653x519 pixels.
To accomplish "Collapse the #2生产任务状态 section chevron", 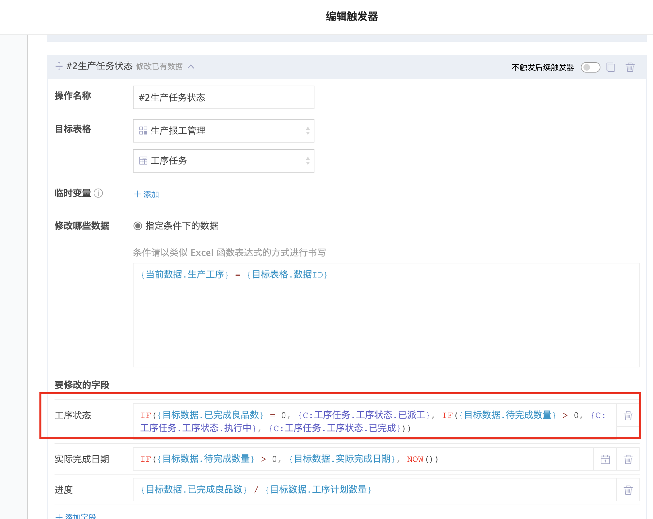I will pos(191,67).
